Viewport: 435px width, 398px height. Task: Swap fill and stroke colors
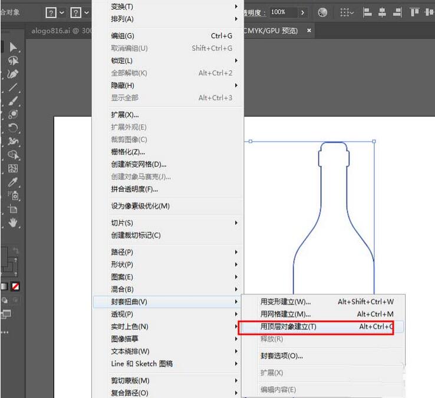(15, 251)
